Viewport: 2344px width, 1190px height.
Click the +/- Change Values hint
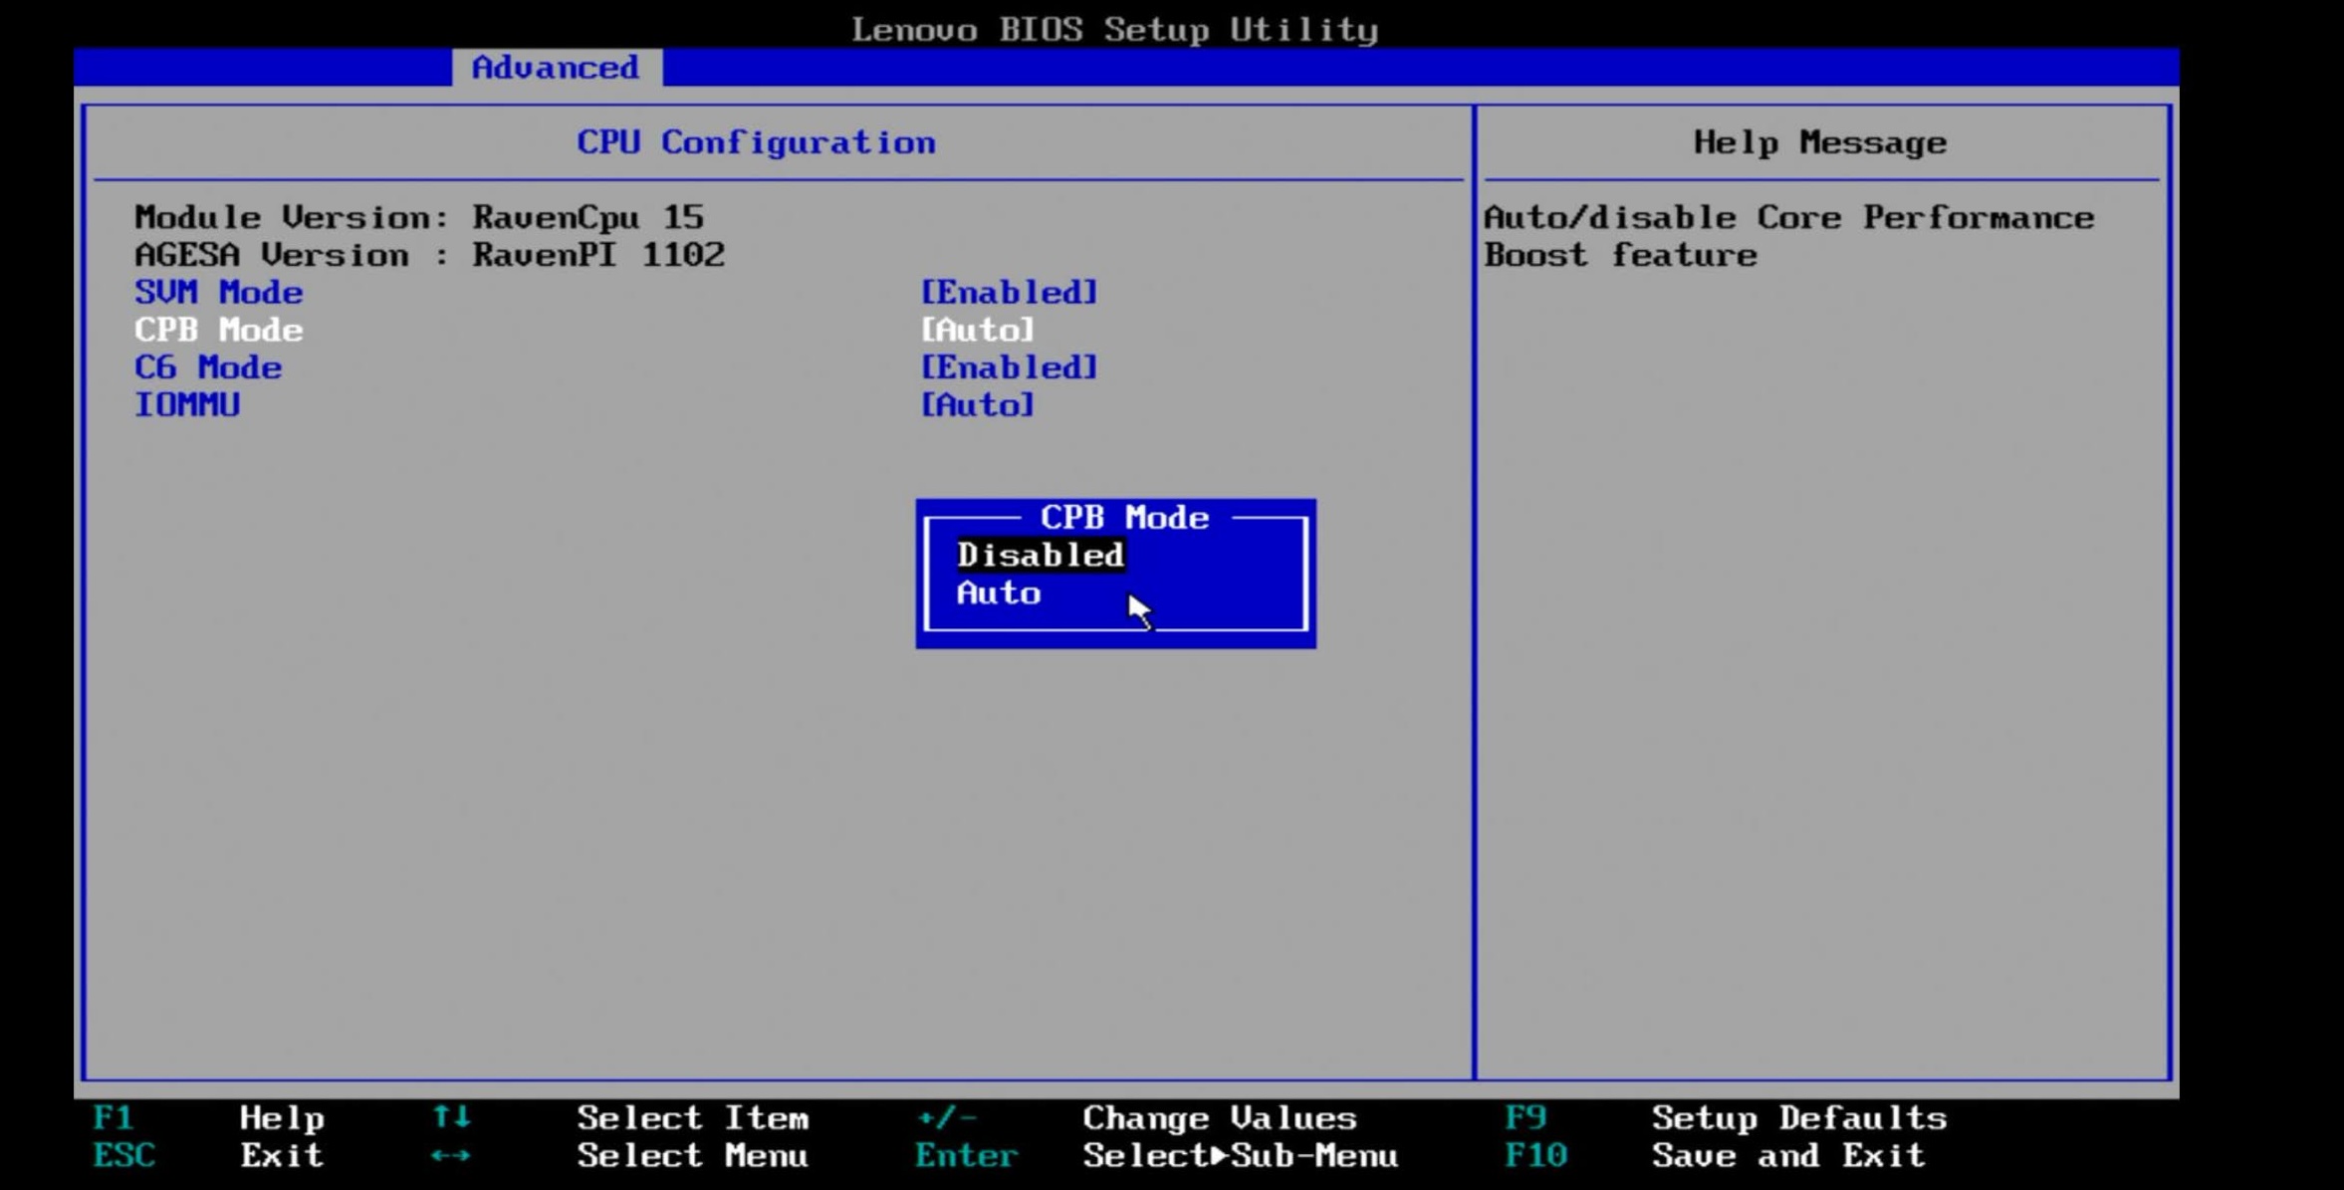coord(946,1118)
